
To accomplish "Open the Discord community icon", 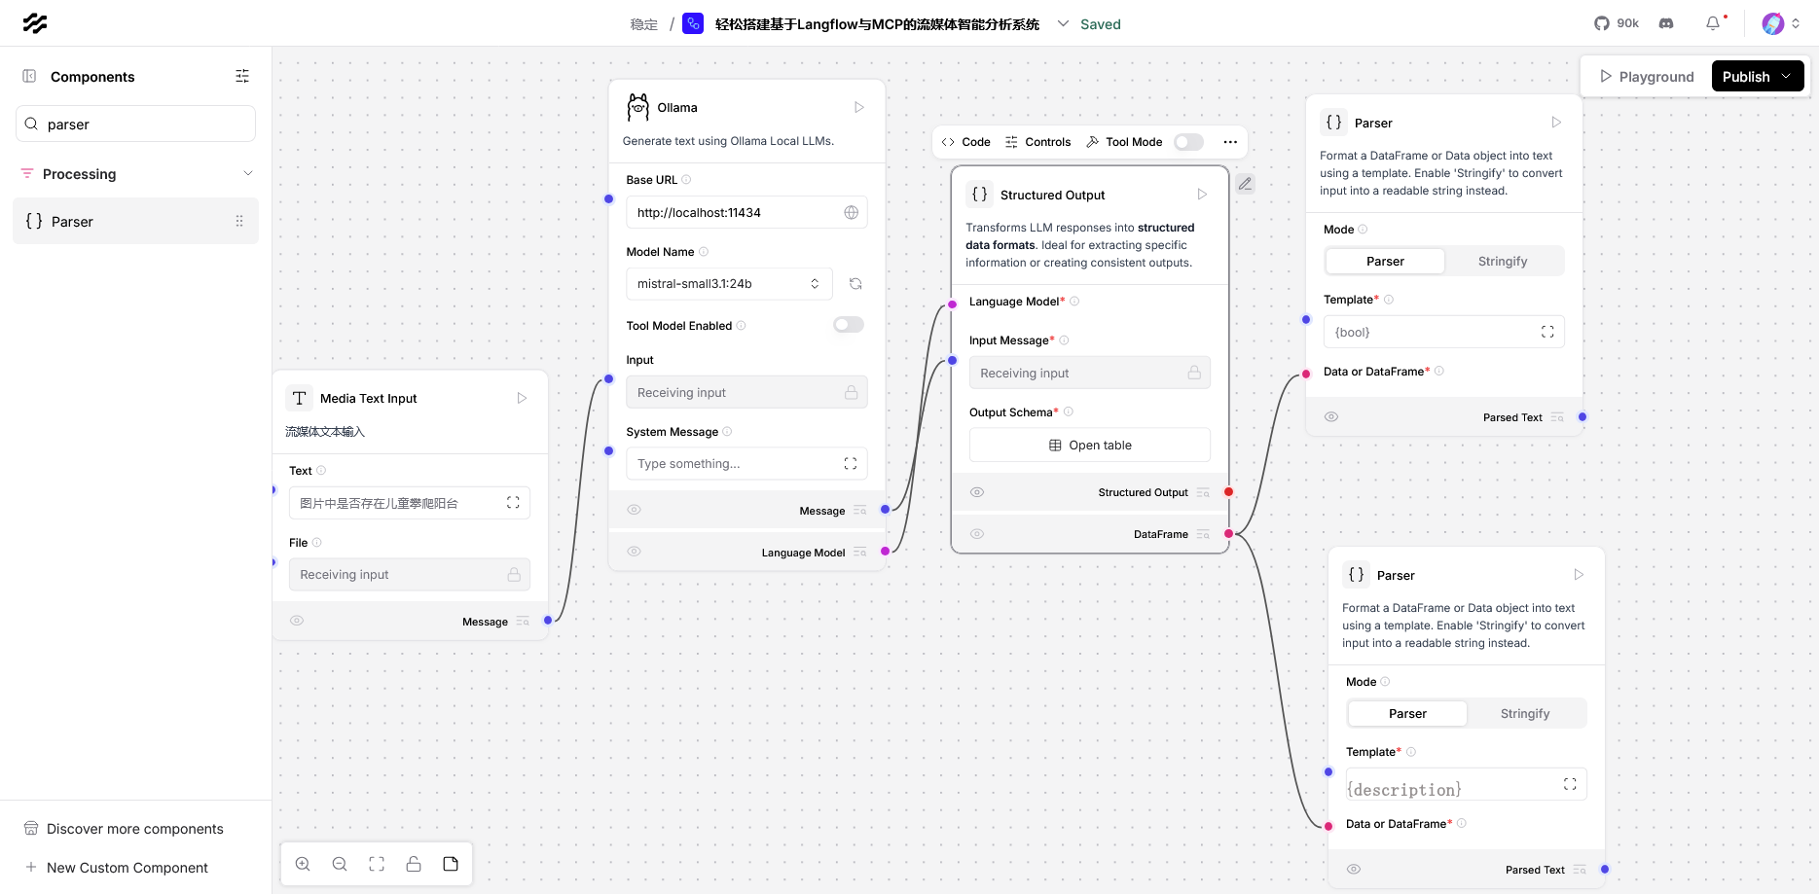I will point(1666,23).
